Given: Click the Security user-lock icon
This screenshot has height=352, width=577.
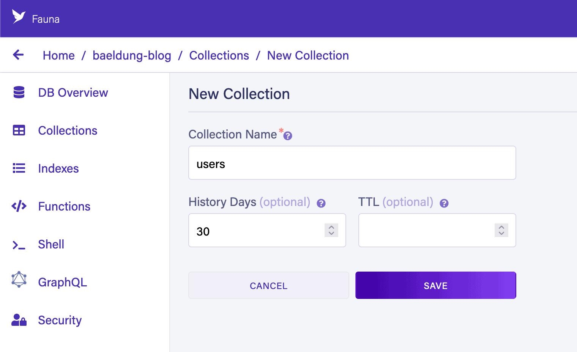Looking at the screenshot, I should [19, 320].
